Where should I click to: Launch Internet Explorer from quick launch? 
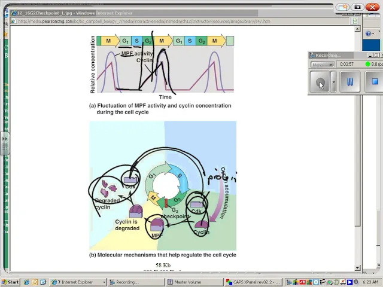tap(26, 282)
